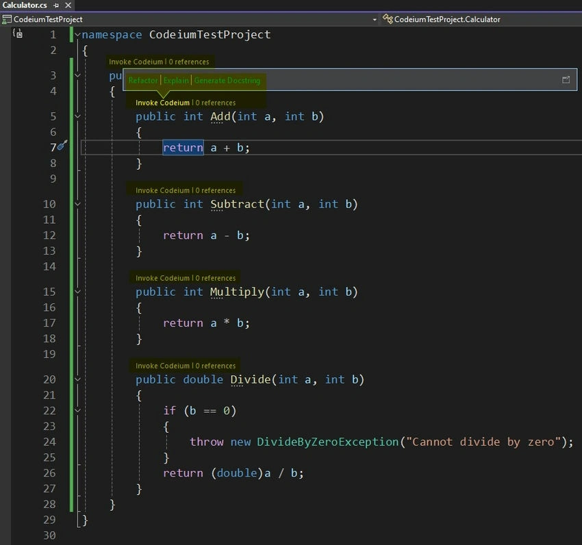Click Invoke Codeium above the Add method

coord(162,103)
